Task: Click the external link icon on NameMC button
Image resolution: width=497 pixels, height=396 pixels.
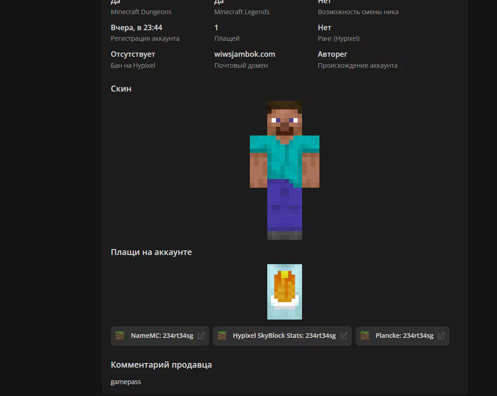Action: (201, 336)
